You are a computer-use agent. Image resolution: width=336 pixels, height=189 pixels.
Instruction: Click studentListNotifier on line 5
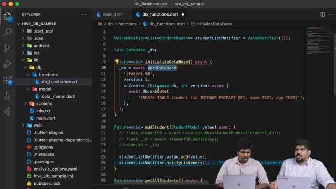[x=217, y=38]
